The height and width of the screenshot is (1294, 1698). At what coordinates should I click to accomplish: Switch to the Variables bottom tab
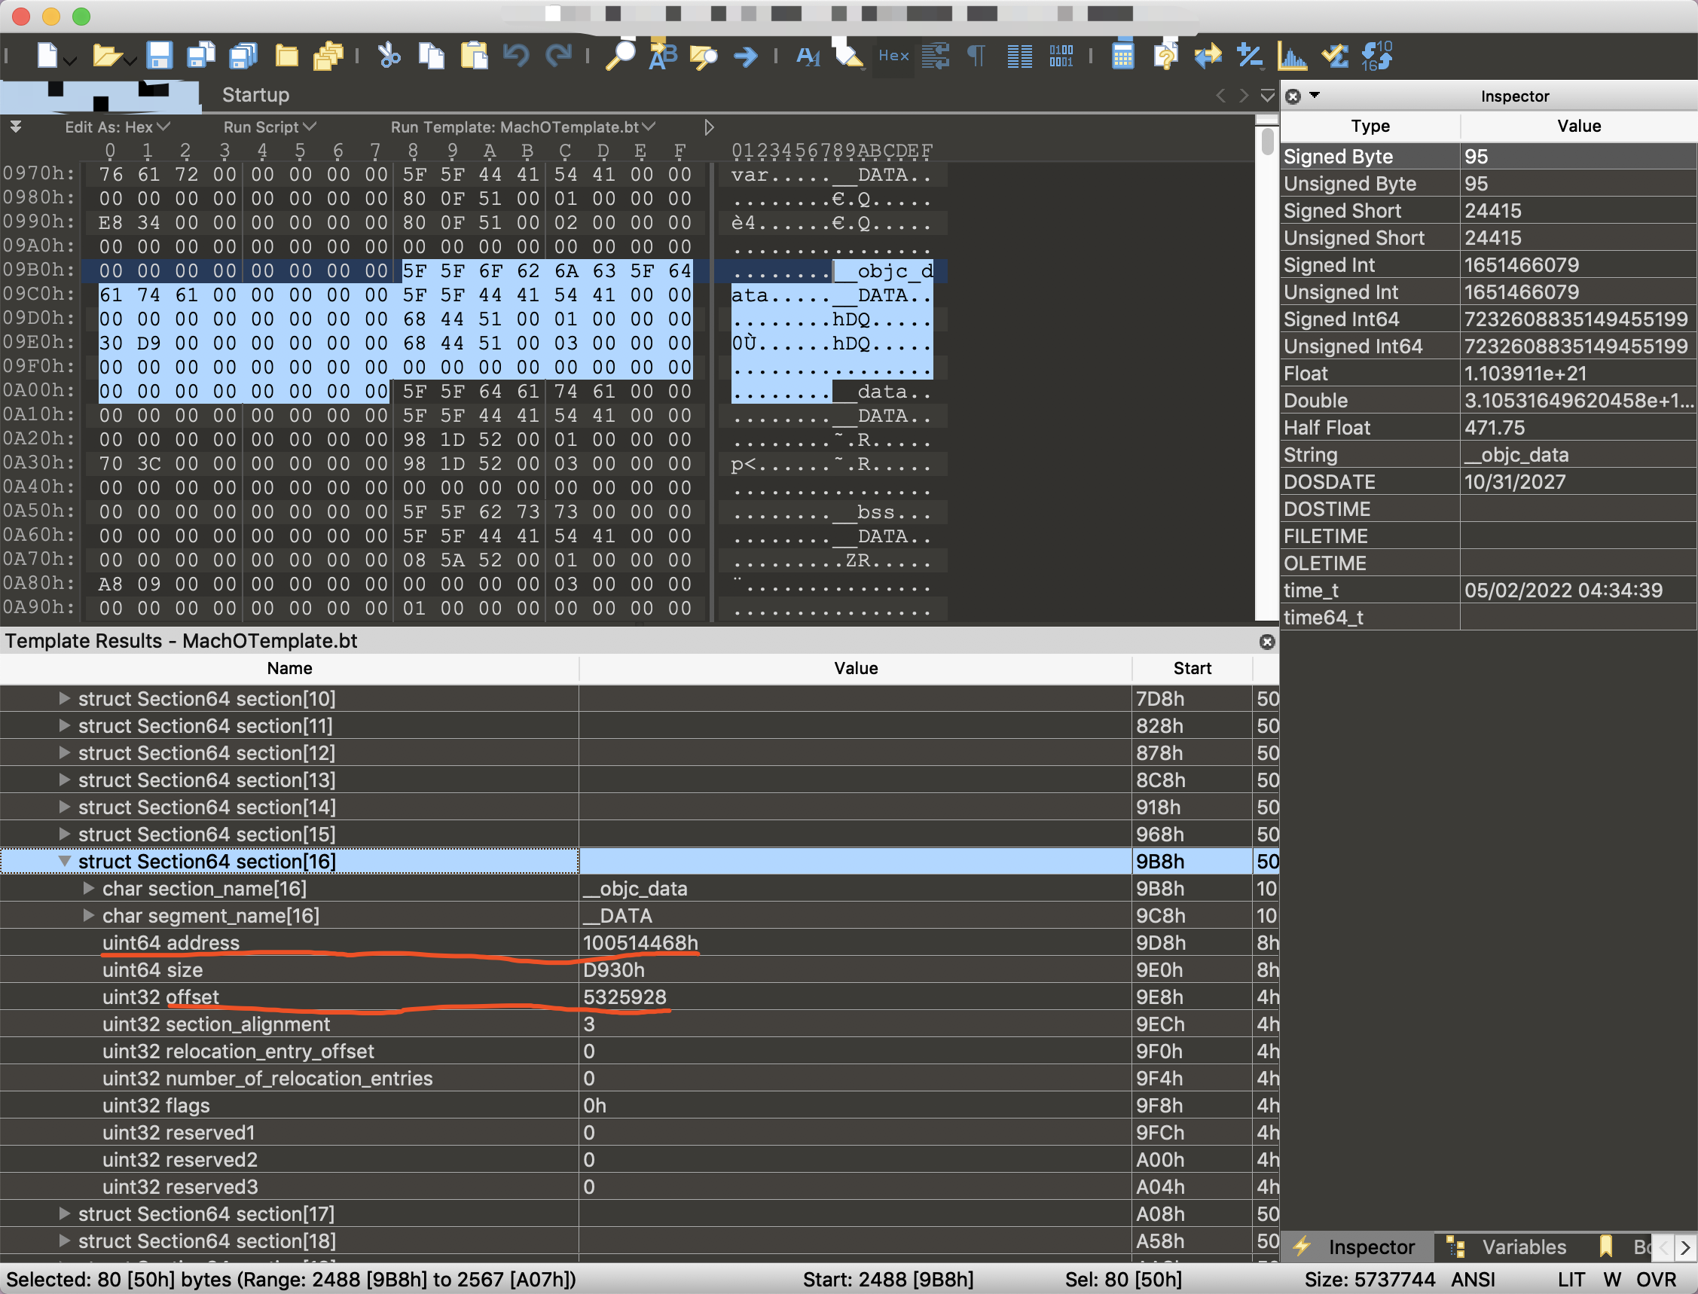[1522, 1247]
